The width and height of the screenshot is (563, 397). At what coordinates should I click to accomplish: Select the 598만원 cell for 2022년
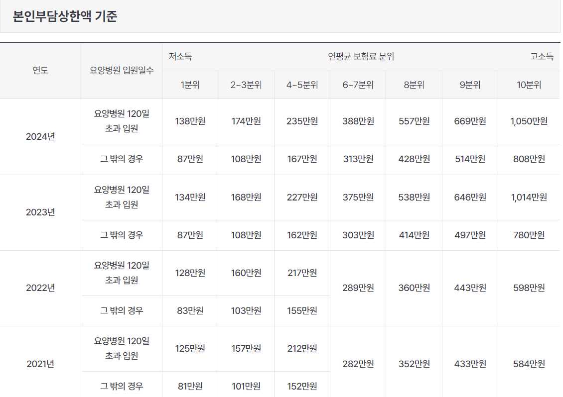pos(529,287)
